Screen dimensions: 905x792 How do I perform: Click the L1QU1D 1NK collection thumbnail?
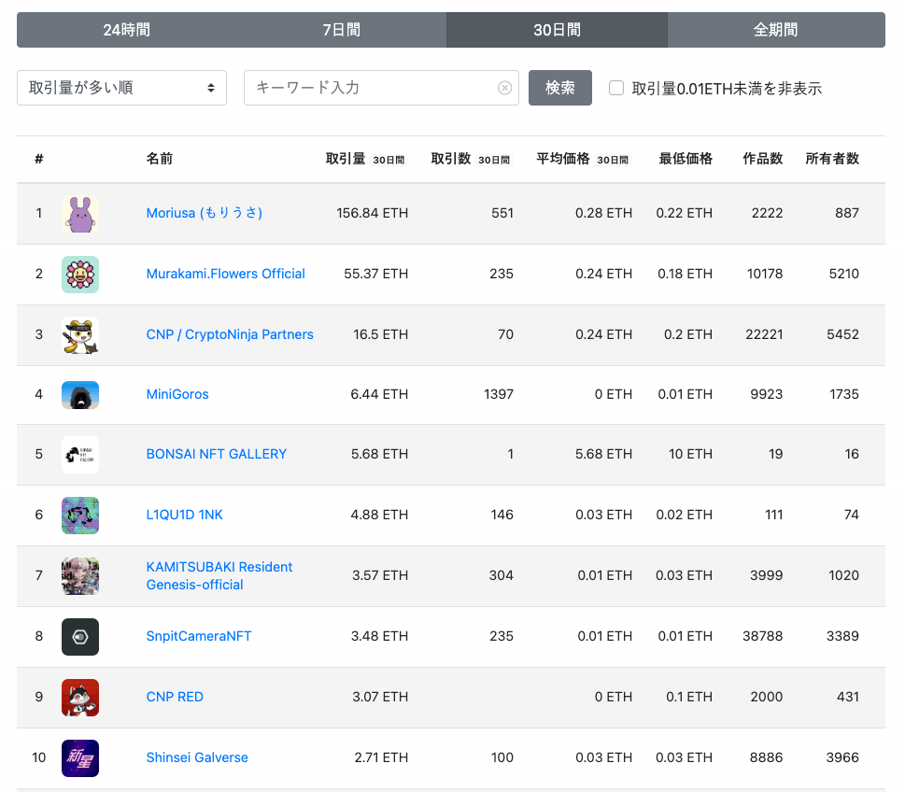point(80,516)
